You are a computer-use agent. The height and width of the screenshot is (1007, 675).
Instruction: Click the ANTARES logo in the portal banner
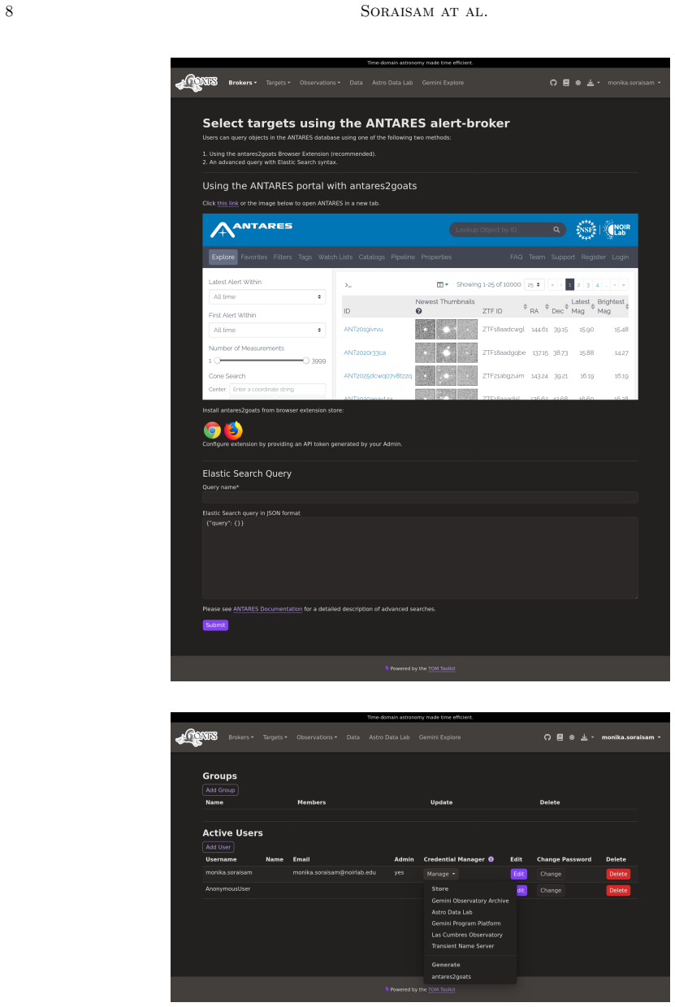[x=251, y=229]
